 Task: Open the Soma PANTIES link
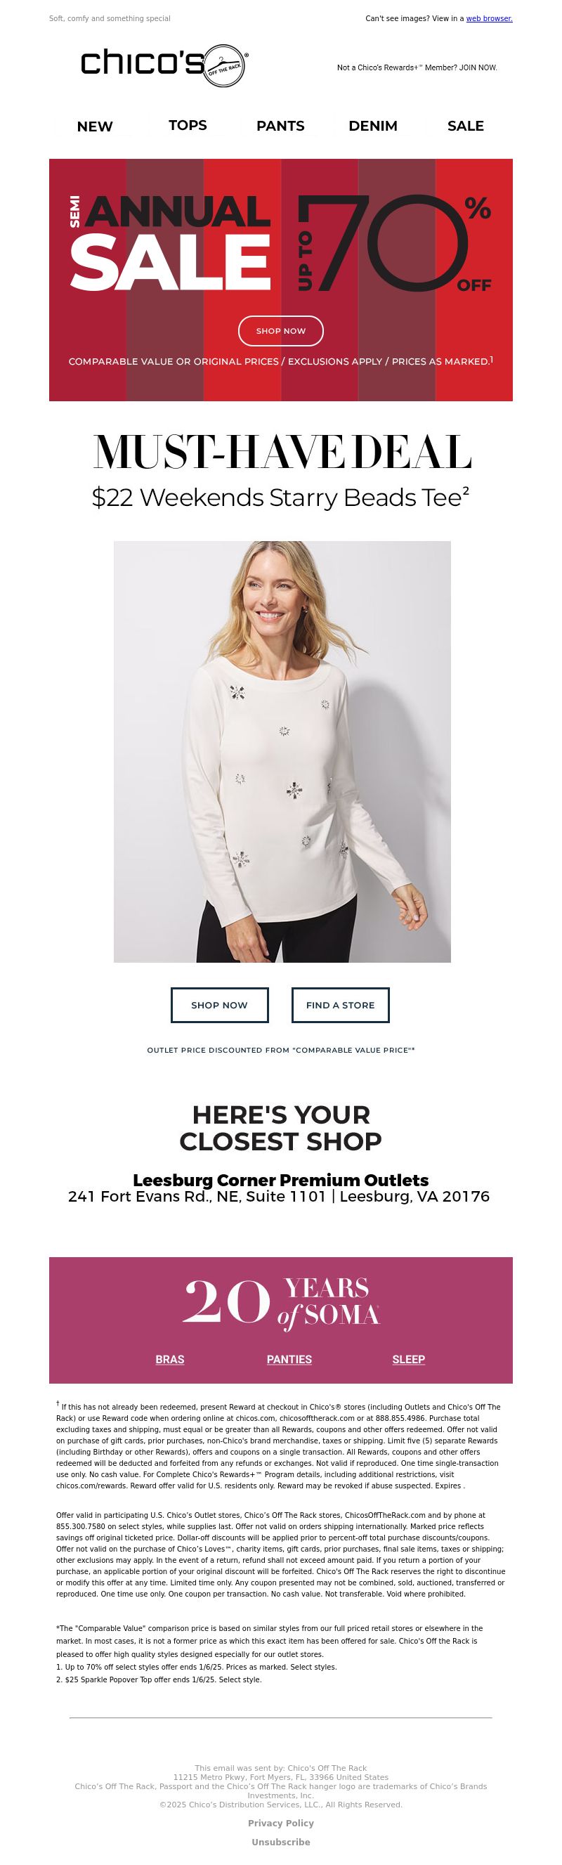pos(289,1360)
